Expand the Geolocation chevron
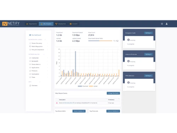Image resolution: width=177 pixels, height=133 pixels. [47, 74]
